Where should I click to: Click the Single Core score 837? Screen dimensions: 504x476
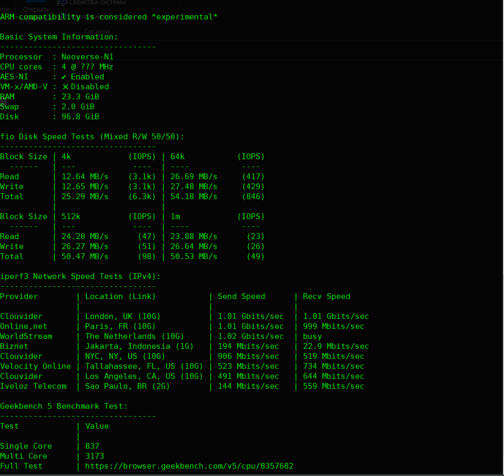pos(92,446)
